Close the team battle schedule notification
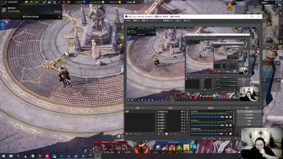Viewport: 283px width, 159px height. pos(59,17)
